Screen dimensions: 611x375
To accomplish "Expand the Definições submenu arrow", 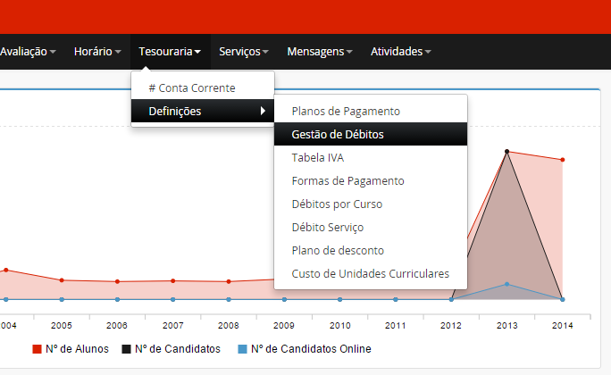I will (x=263, y=112).
